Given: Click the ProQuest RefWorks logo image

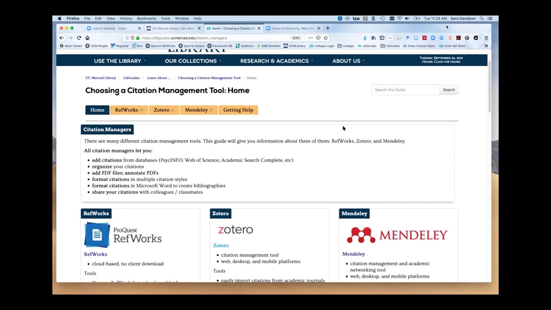Looking at the screenshot, I should pyautogui.click(x=123, y=235).
